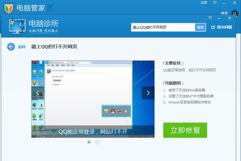The image size is (241, 161).
Task: Click 登录 login in 电脑管家 window
Action: [224, 13]
